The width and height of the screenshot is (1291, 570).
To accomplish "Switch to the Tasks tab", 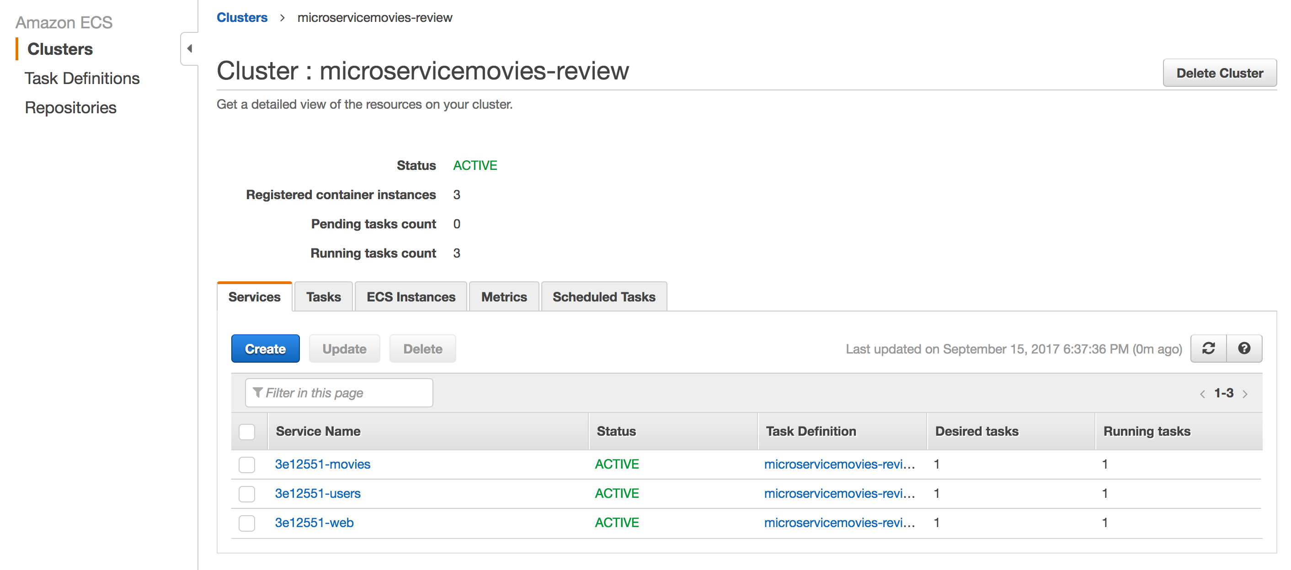I will click(323, 296).
